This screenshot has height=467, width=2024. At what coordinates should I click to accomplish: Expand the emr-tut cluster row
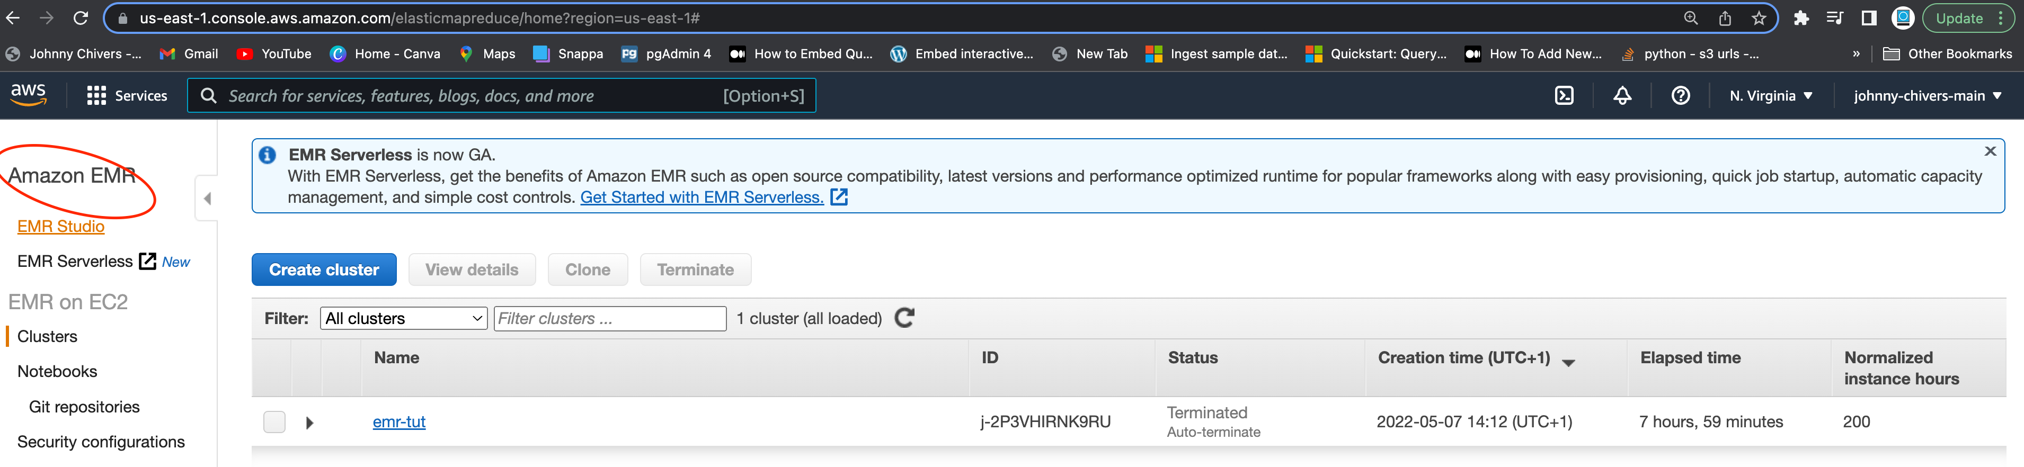click(x=309, y=423)
